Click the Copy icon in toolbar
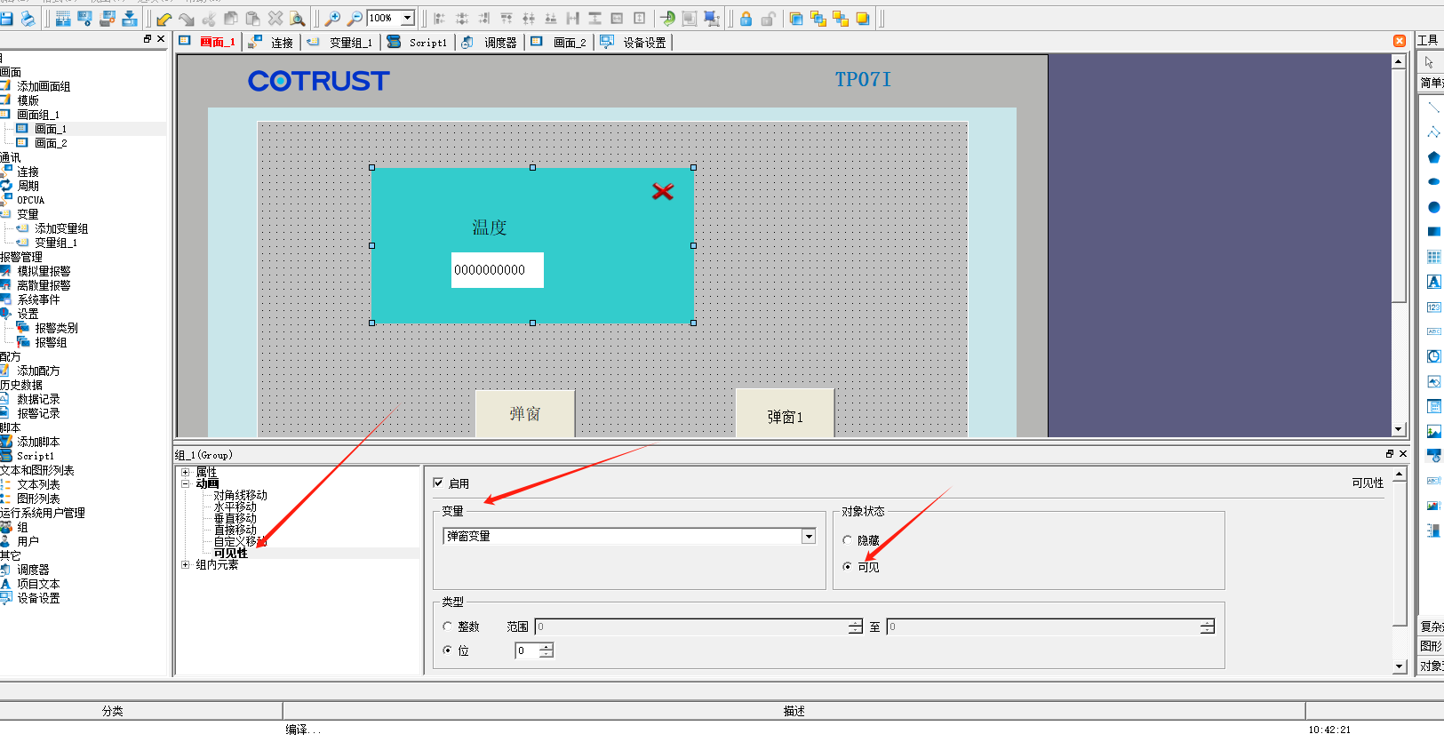Image resolution: width=1444 pixels, height=742 pixels. [x=231, y=18]
